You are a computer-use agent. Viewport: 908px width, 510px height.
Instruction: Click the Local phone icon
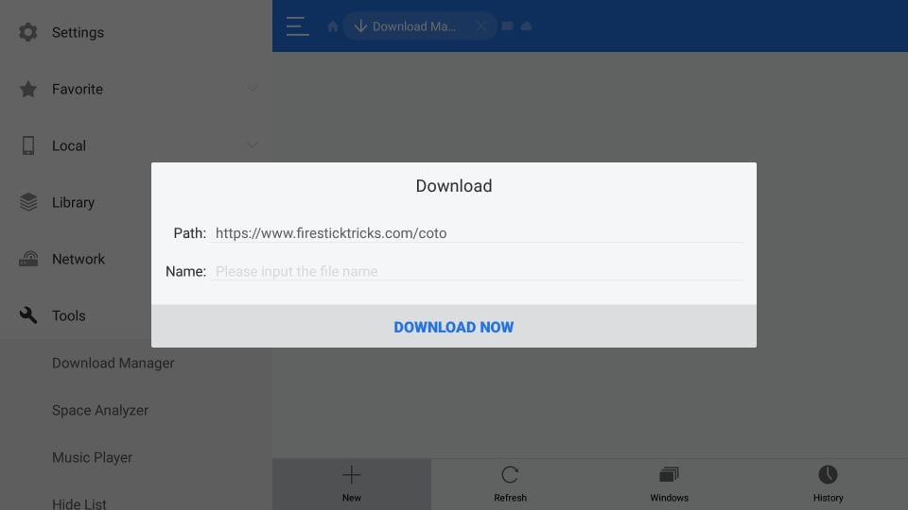click(27, 145)
